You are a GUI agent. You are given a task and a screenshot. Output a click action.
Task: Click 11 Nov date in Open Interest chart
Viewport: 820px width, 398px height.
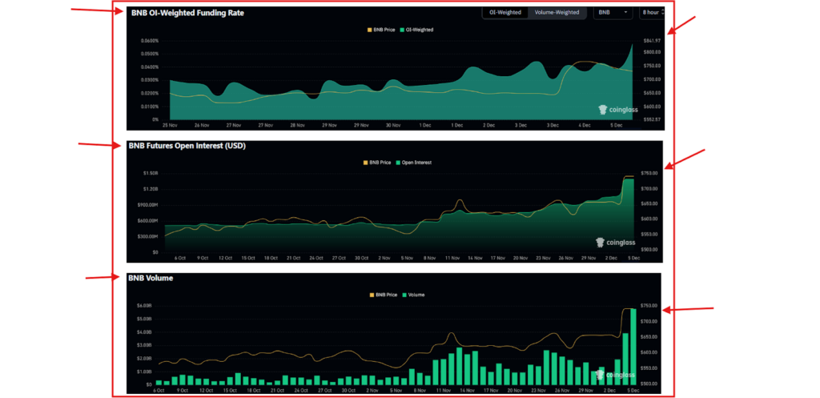[452, 258]
